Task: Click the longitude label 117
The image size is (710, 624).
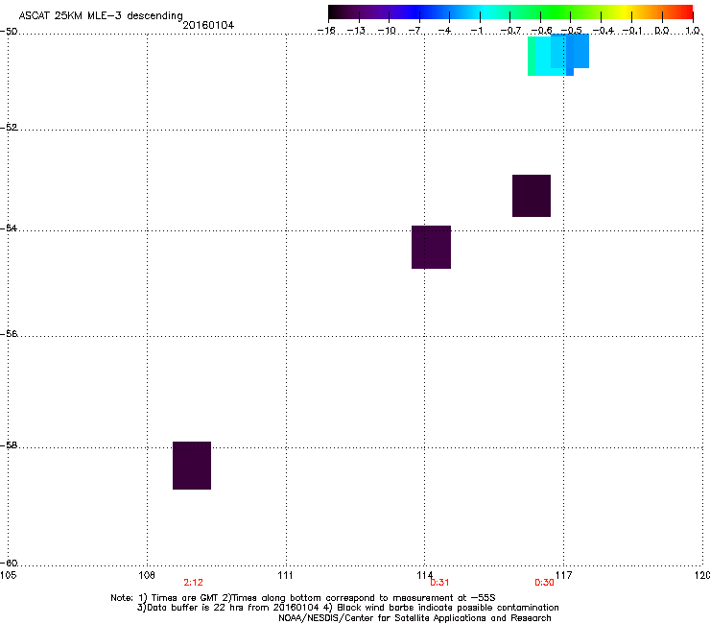Action: point(564,575)
